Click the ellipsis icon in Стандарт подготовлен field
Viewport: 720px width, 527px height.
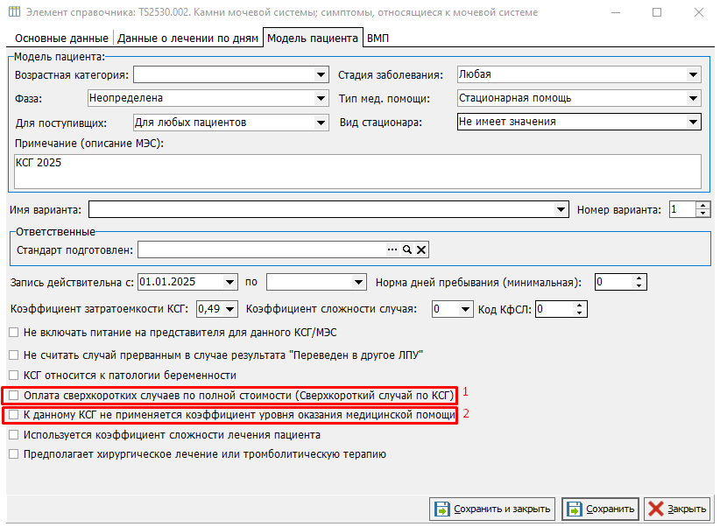click(392, 250)
